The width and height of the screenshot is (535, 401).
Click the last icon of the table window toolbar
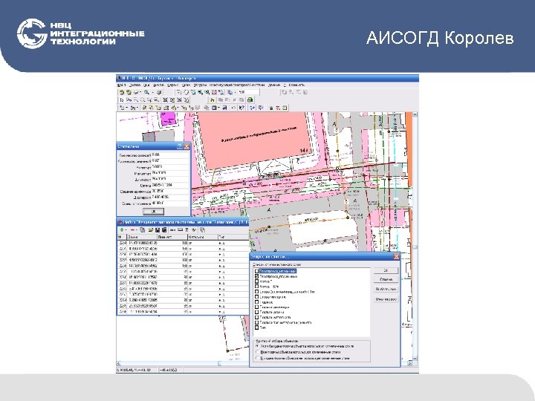(x=202, y=229)
